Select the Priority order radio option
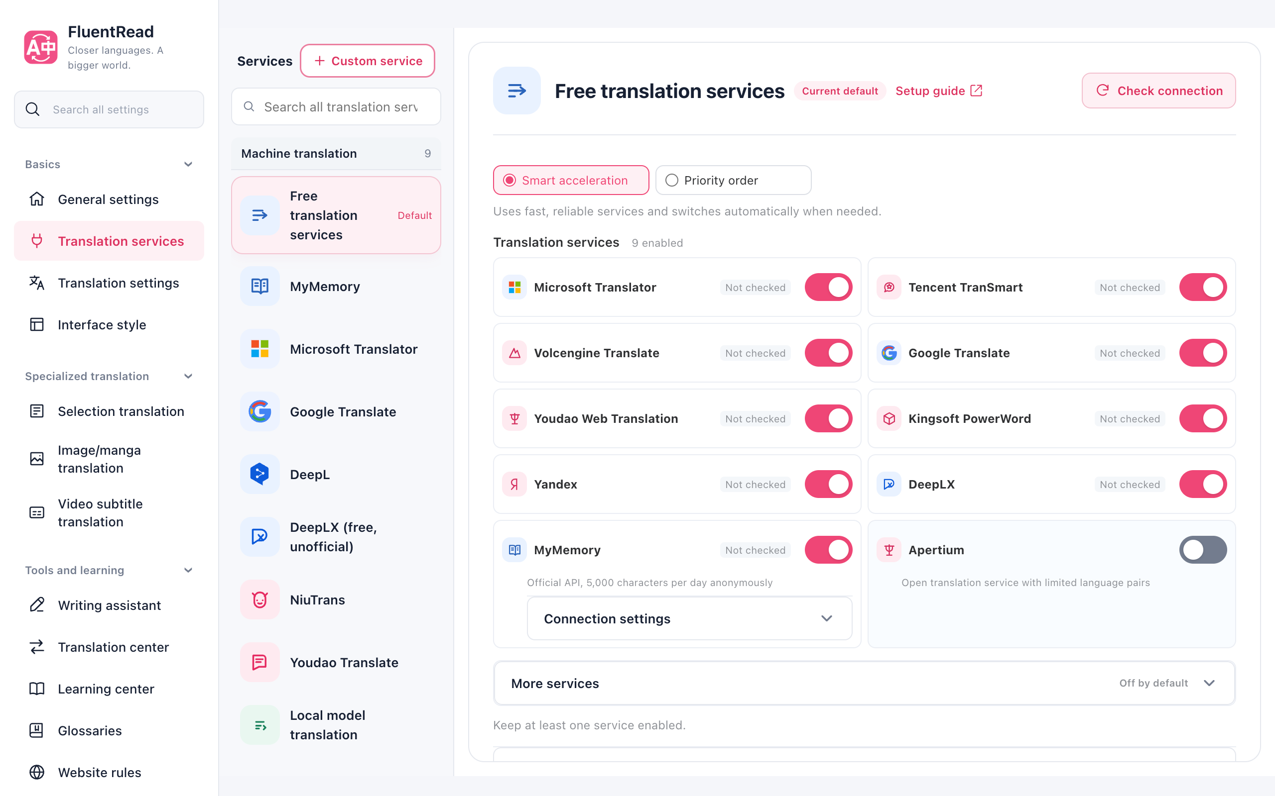The height and width of the screenshot is (796, 1275). point(733,180)
